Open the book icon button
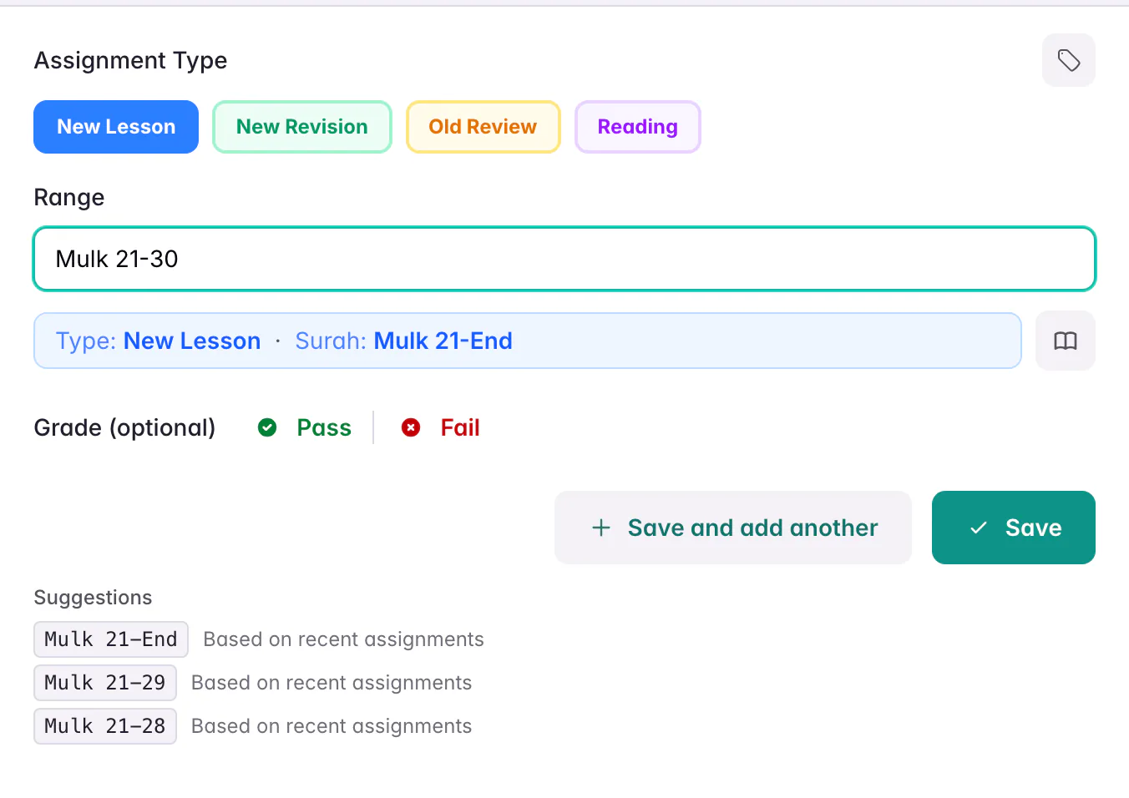The image size is (1129, 798). click(1065, 341)
